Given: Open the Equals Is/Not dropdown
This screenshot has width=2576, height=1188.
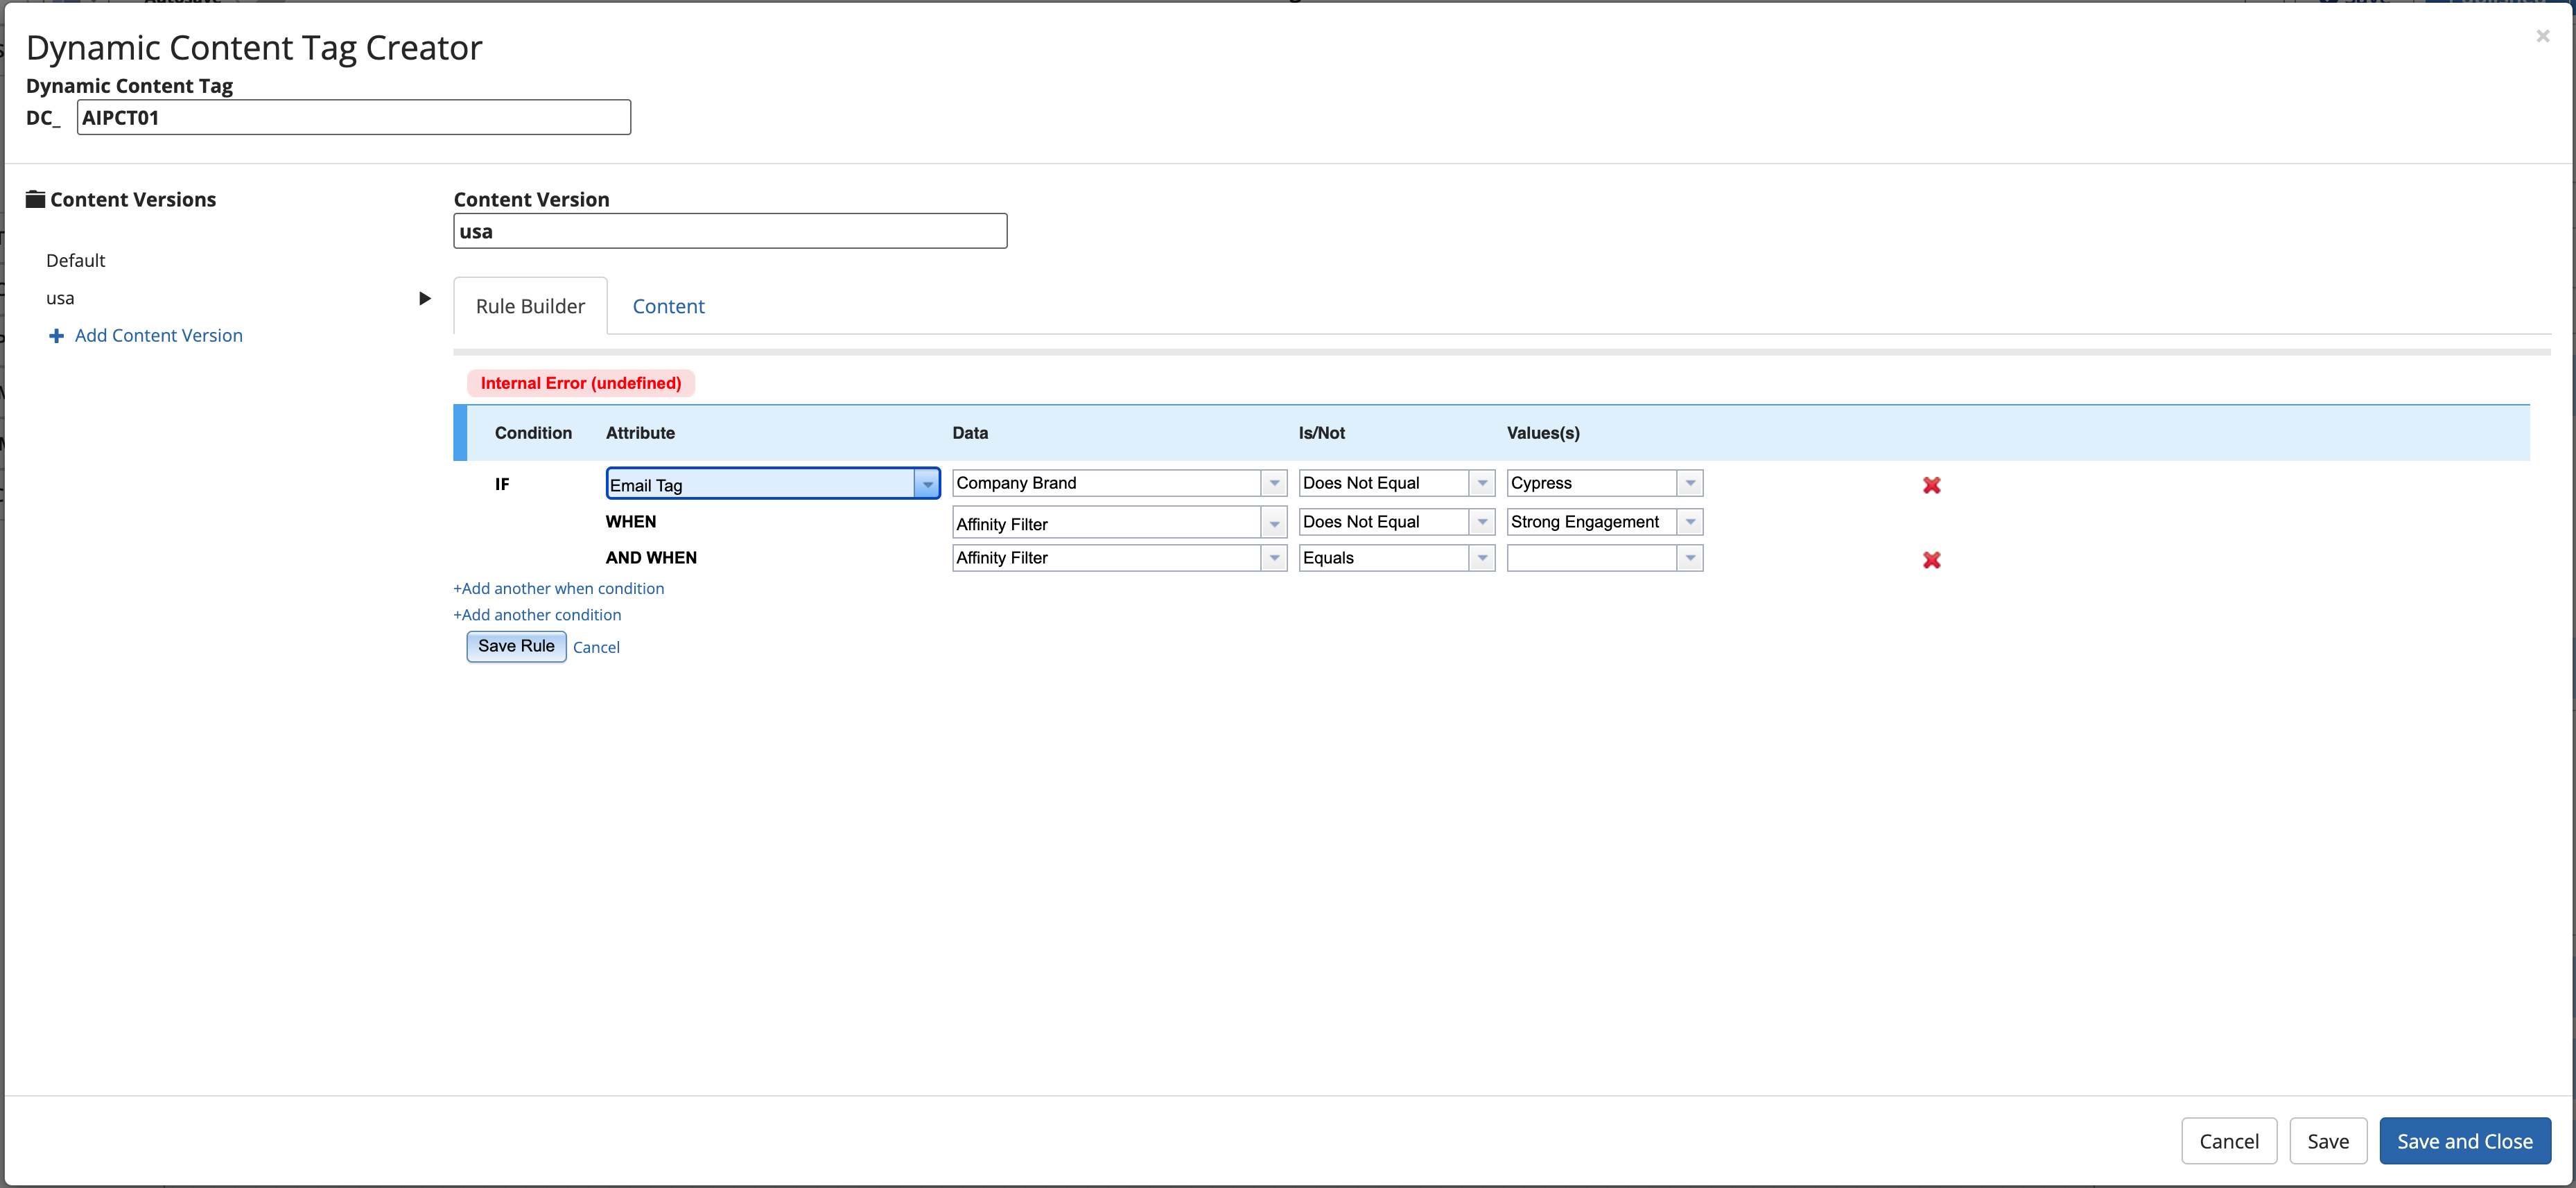Looking at the screenshot, I should click(x=1481, y=558).
